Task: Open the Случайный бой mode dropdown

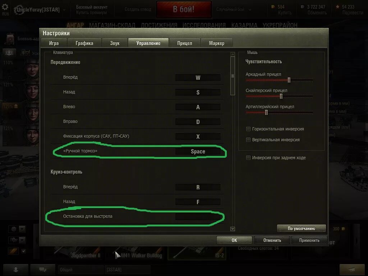Action: [250, 10]
